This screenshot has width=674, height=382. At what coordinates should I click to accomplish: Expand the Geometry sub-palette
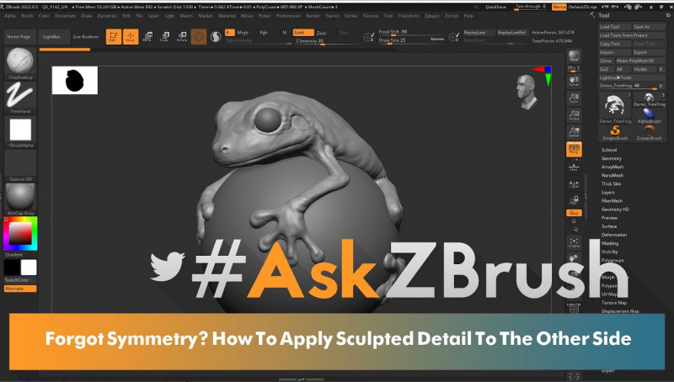[x=612, y=158]
